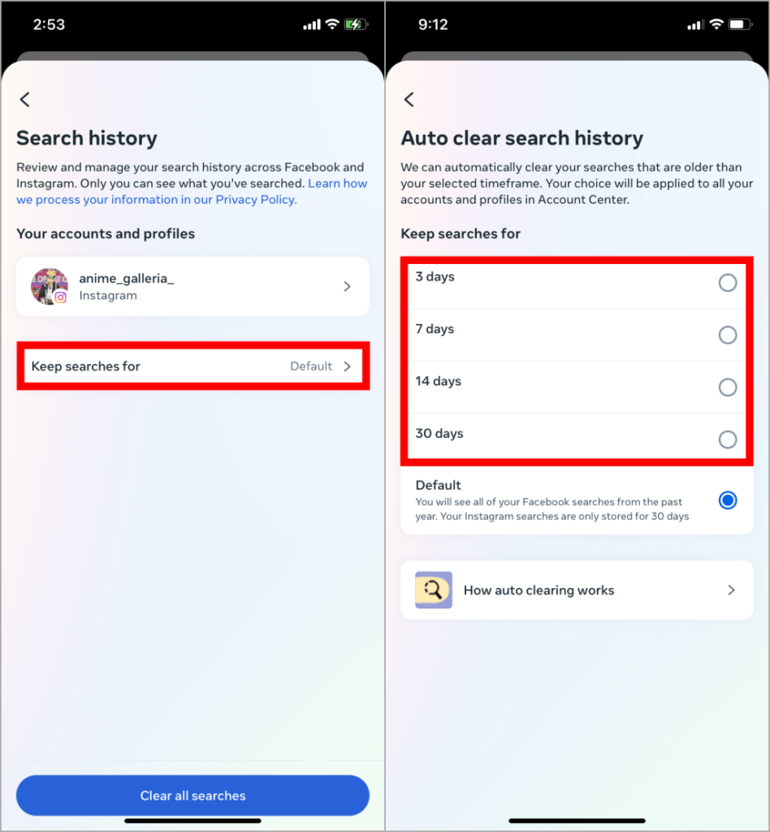Open the Keep searches for setting chevron
This screenshot has width=770, height=832.
tap(348, 366)
